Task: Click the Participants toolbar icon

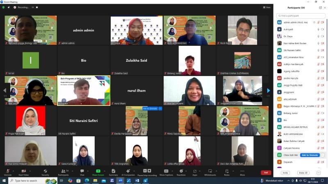Action: click(x=63, y=171)
